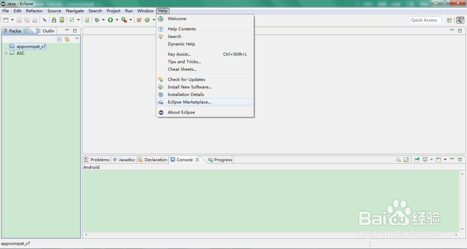Viewport: 467px width, 249px height.
Task: Click the Skip All Breakpoints icon
Action: coord(44,20)
